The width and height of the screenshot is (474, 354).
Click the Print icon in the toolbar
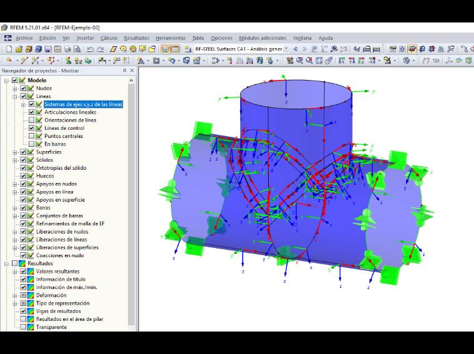pyautogui.click(x=67, y=49)
